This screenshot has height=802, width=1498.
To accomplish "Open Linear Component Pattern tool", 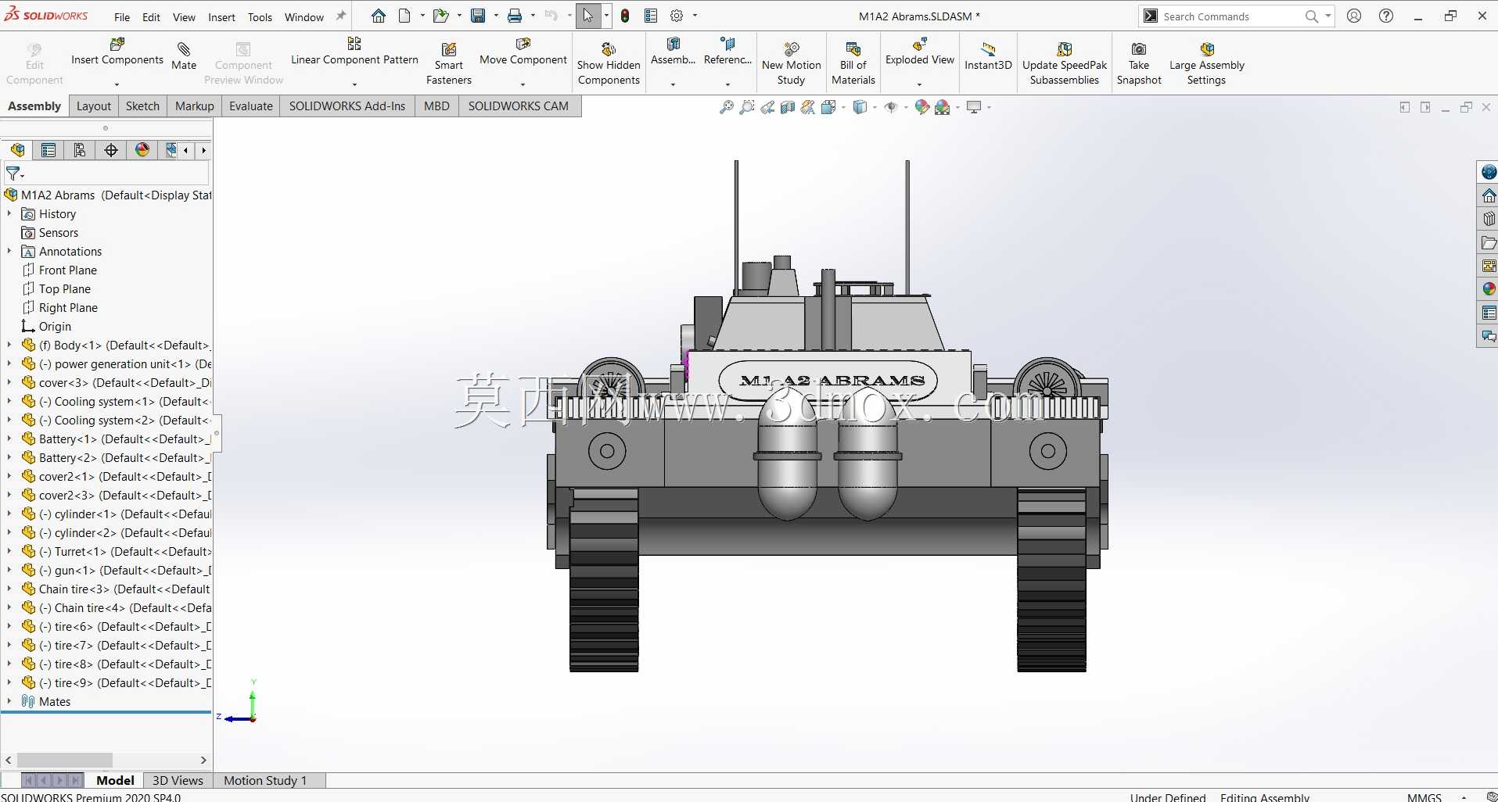I will pyautogui.click(x=354, y=52).
